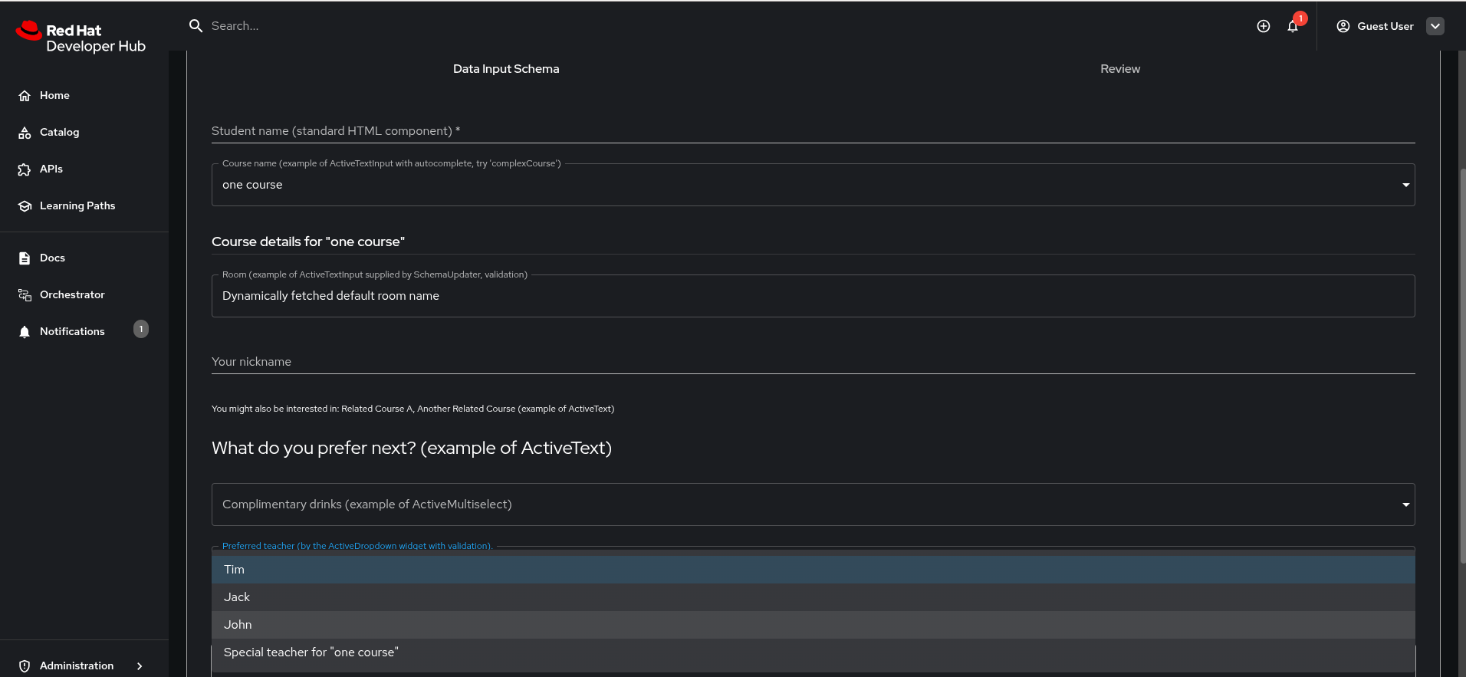Click the Your nickname text field
The width and height of the screenshot is (1466, 677).
[813, 362]
